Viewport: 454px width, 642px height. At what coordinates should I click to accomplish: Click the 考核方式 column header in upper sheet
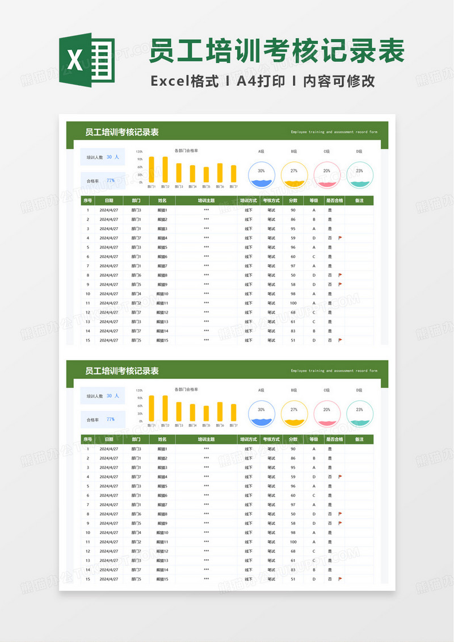coord(271,201)
